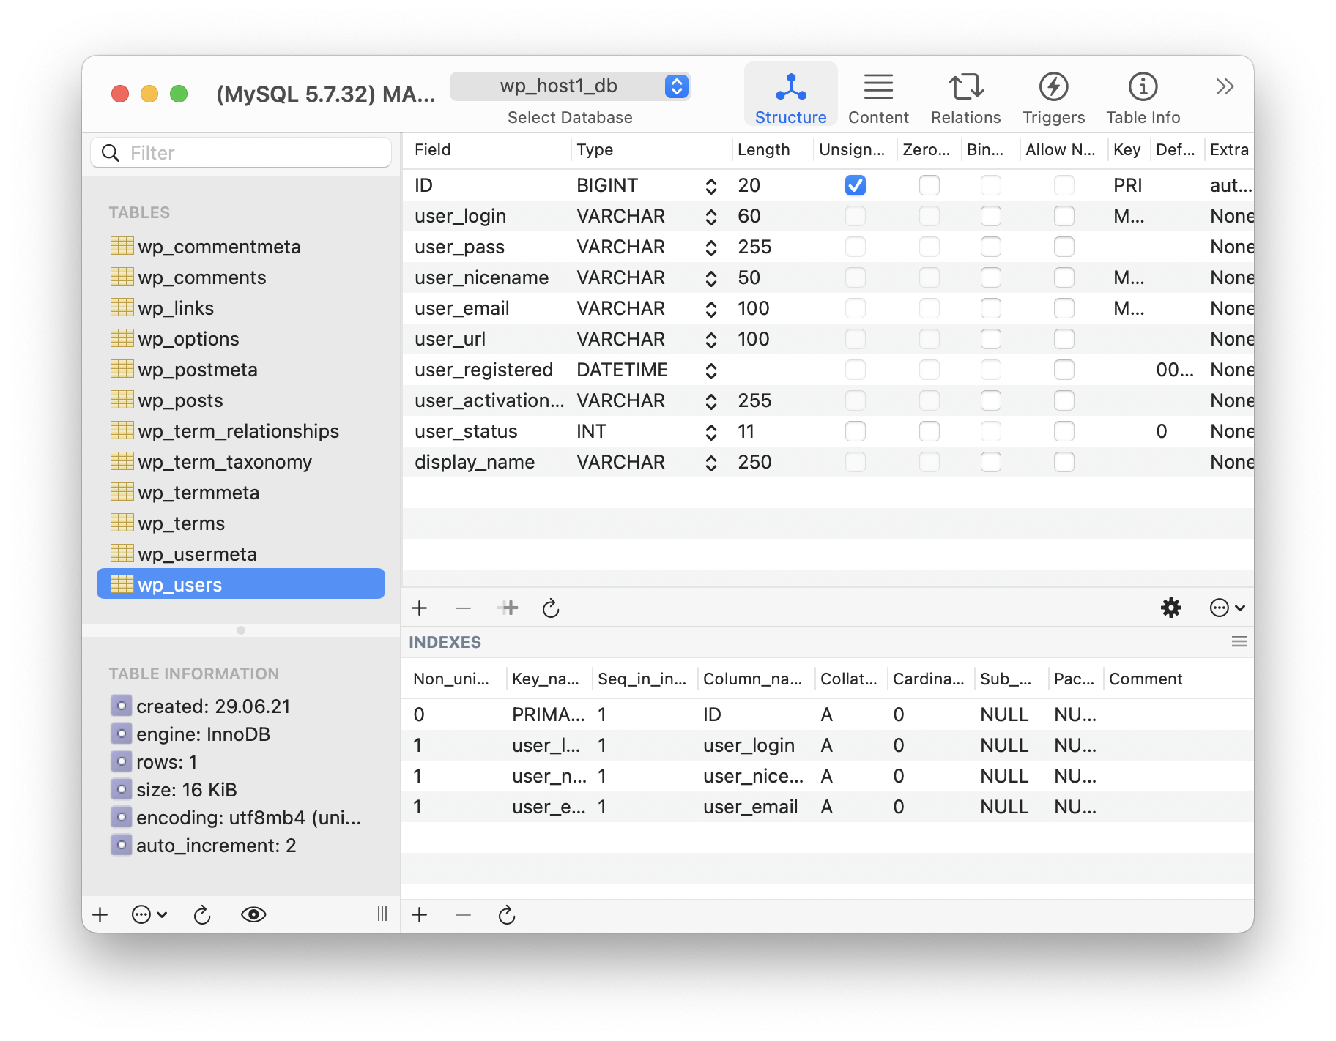
Task: Open the type stepper for user_email
Action: (x=710, y=308)
